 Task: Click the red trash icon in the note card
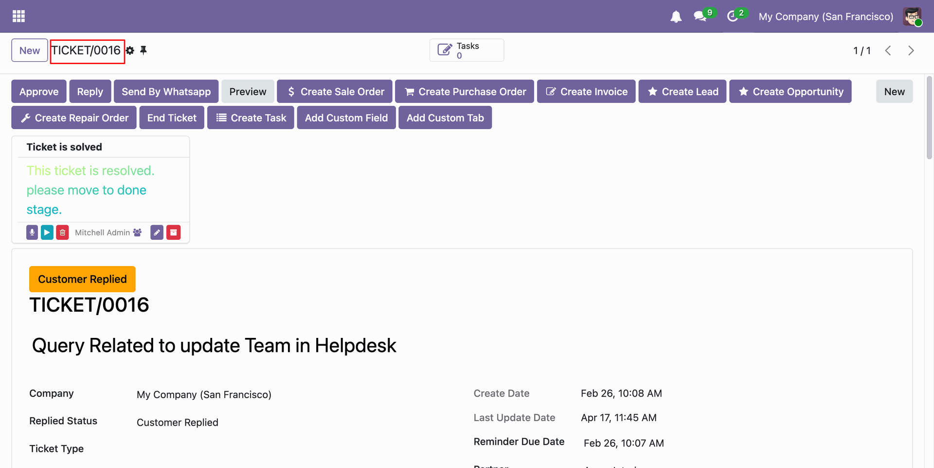click(x=62, y=233)
